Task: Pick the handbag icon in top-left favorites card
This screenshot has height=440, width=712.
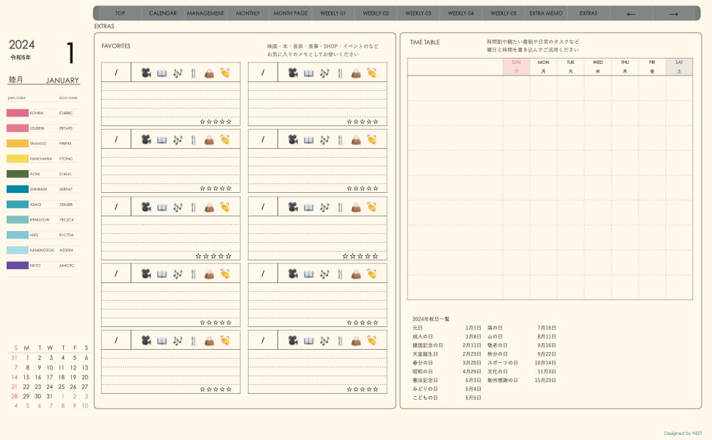Action: click(x=209, y=73)
